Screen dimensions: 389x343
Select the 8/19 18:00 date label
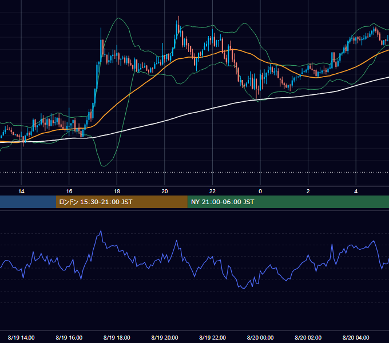pyautogui.click(x=117, y=337)
